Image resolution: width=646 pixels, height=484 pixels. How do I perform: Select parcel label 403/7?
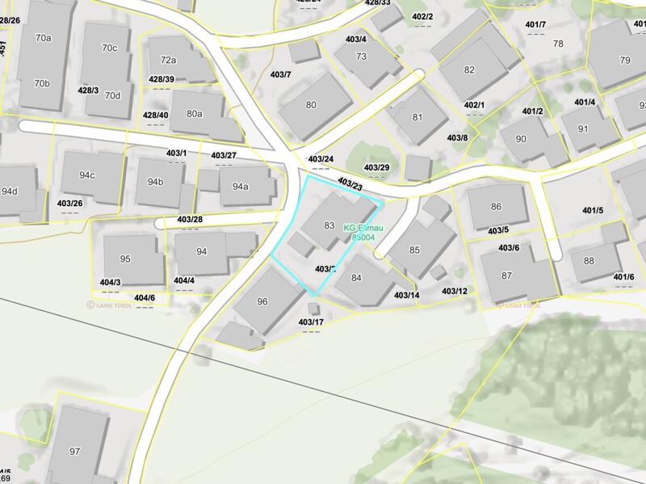coord(280,74)
